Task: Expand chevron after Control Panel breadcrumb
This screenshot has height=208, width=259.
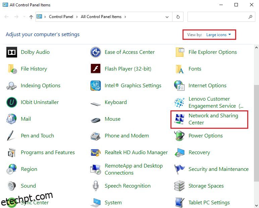Action: pos(77,17)
